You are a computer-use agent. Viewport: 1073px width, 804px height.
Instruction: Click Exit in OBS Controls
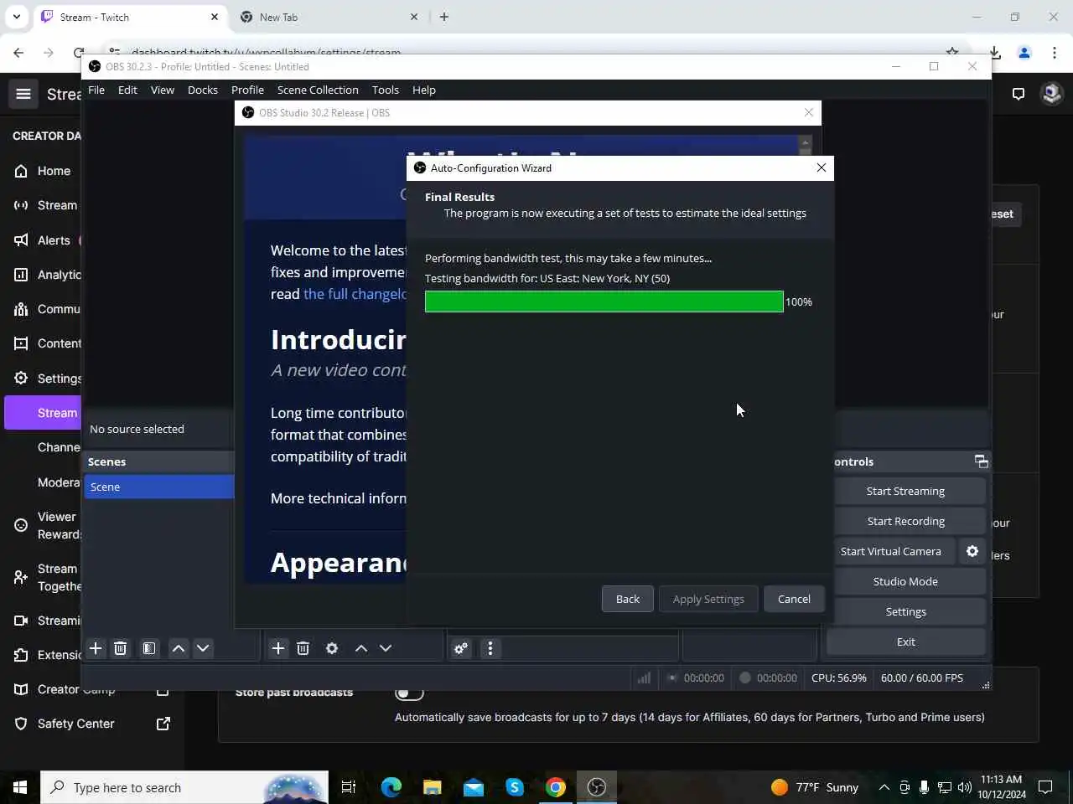[x=905, y=642]
